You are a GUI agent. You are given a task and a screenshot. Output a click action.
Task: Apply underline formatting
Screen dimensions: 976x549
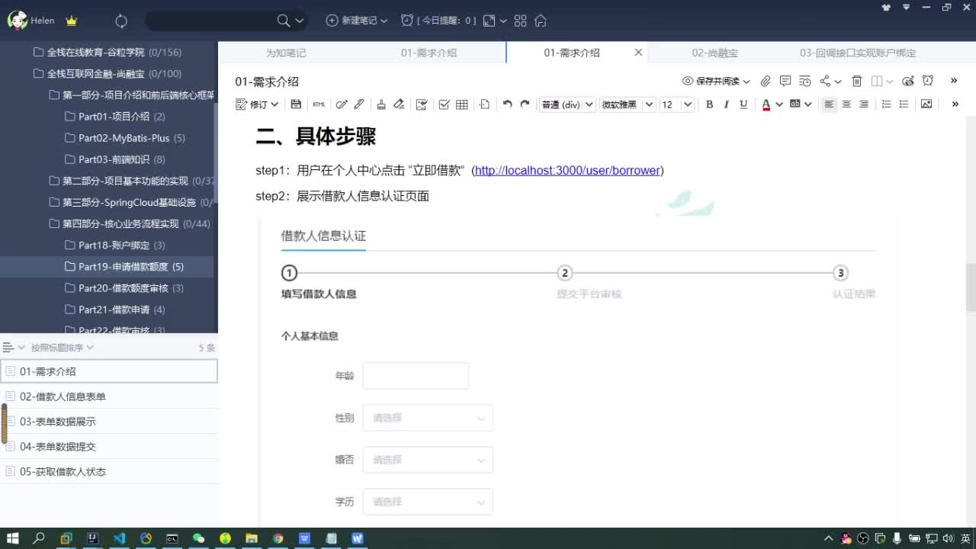tap(743, 104)
